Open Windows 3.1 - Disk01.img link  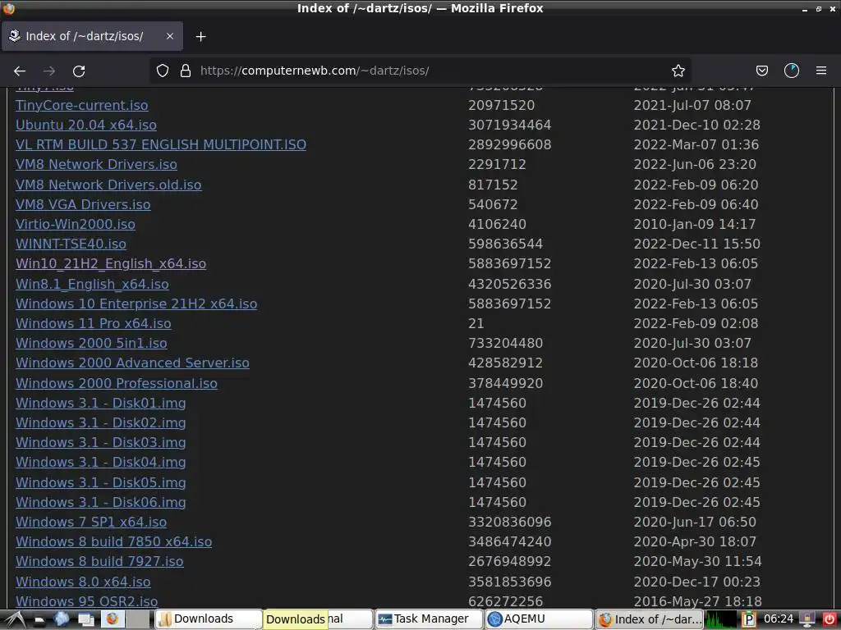tap(100, 403)
